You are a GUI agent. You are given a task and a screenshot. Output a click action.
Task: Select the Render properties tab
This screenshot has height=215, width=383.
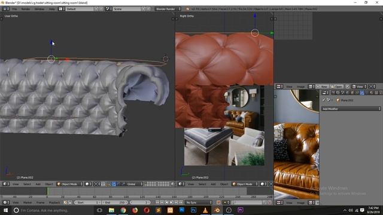tap(333, 93)
